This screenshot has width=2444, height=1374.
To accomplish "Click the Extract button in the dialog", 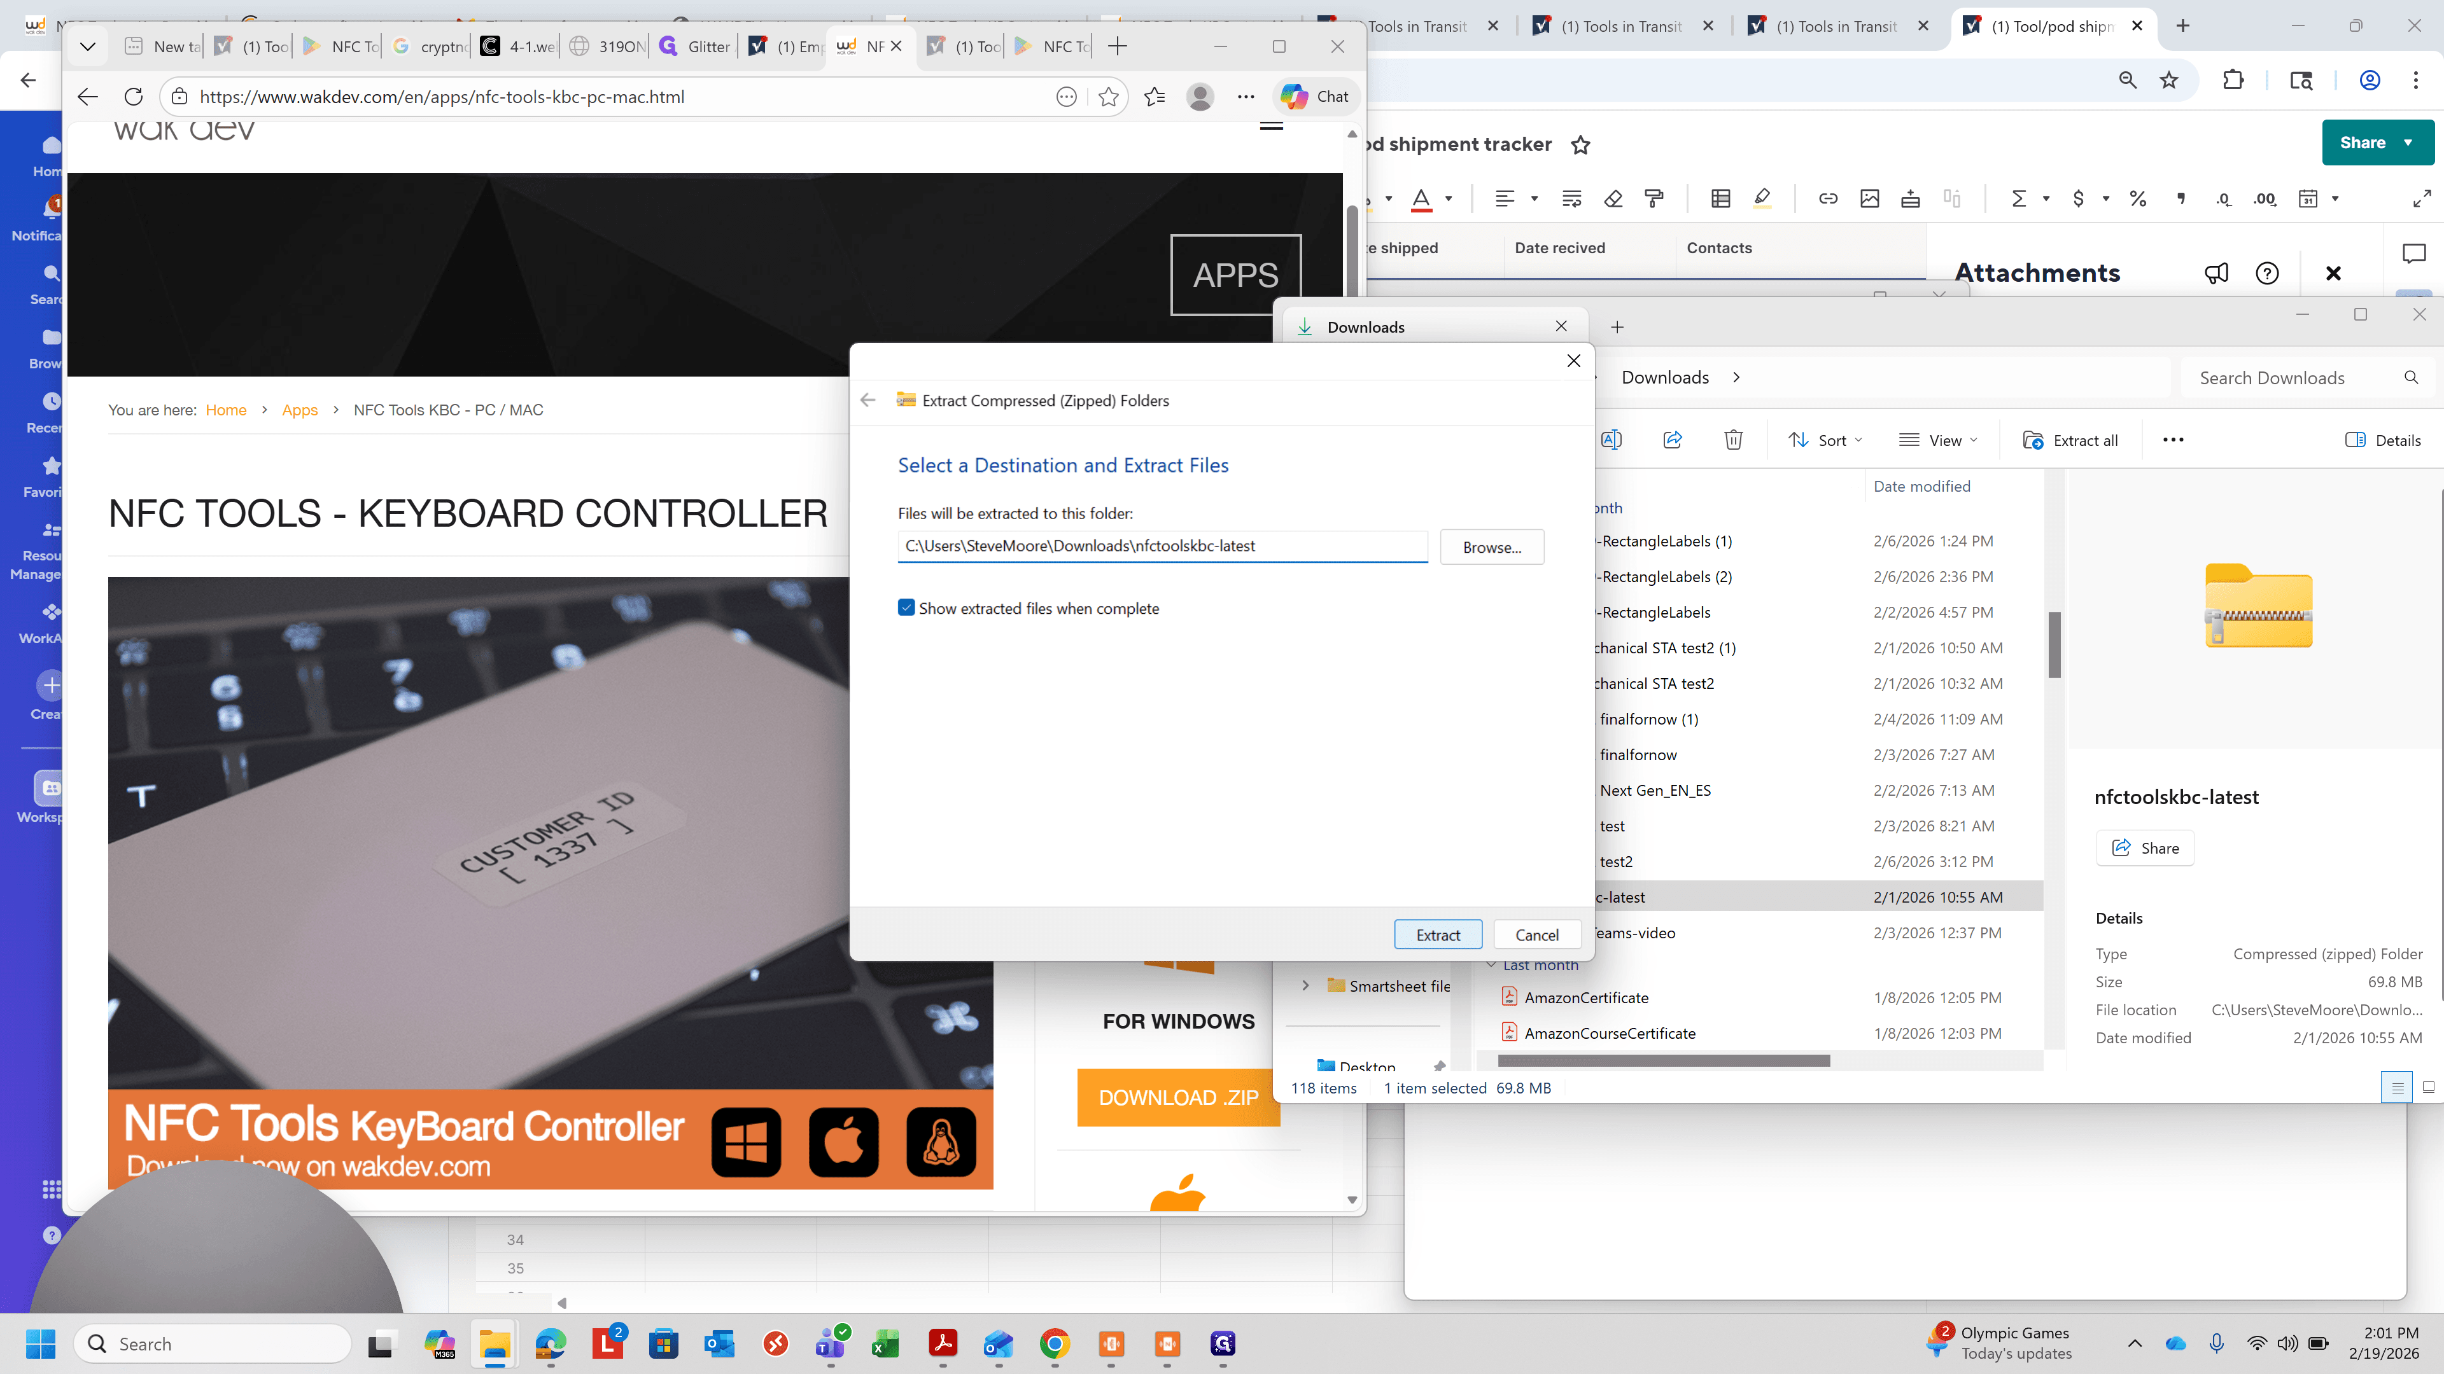I will (1437, 934).
